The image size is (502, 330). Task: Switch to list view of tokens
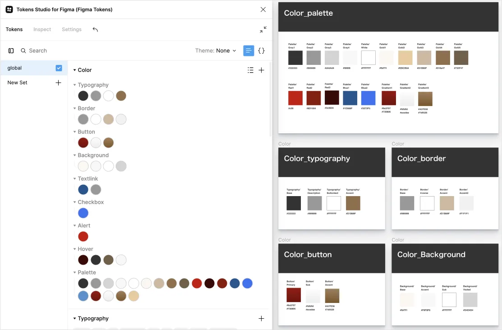(x=249, y=51)
